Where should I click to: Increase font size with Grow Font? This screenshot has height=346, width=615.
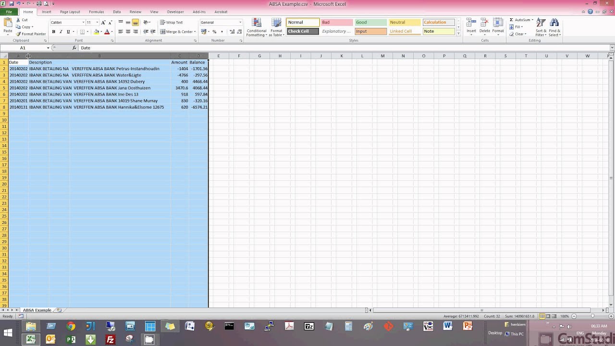pos(103,23)
